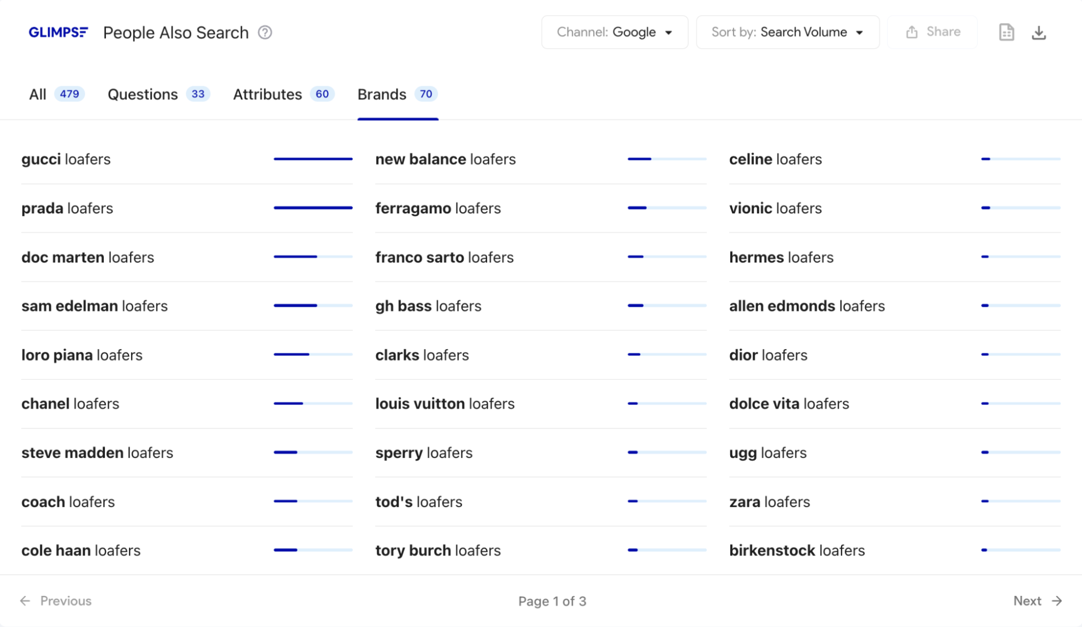Select gh bass loafers entry
Viewport: 1082px width, 627px height.
coord(541,306)
